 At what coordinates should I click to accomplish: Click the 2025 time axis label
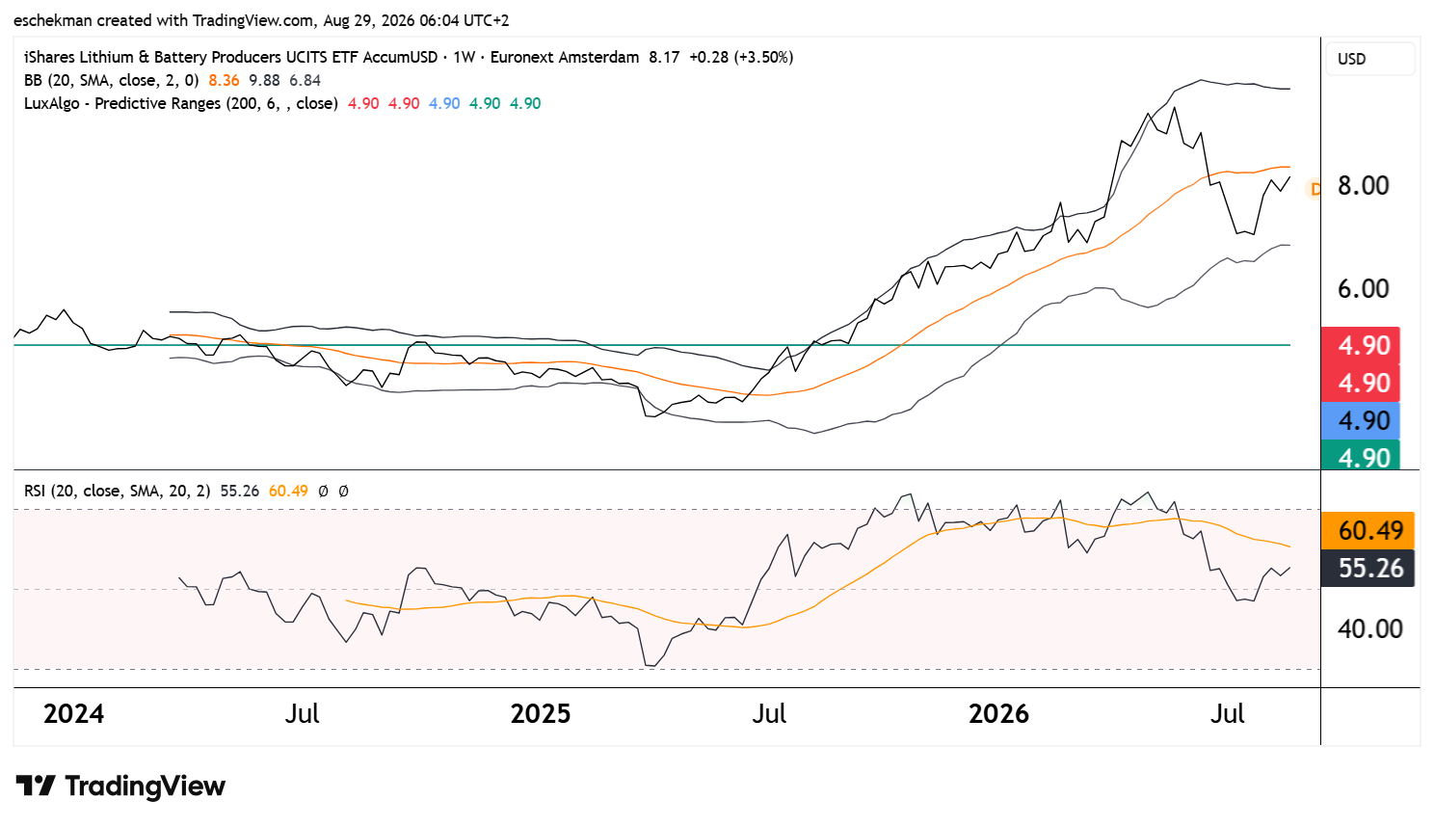[x=541, y=714]
